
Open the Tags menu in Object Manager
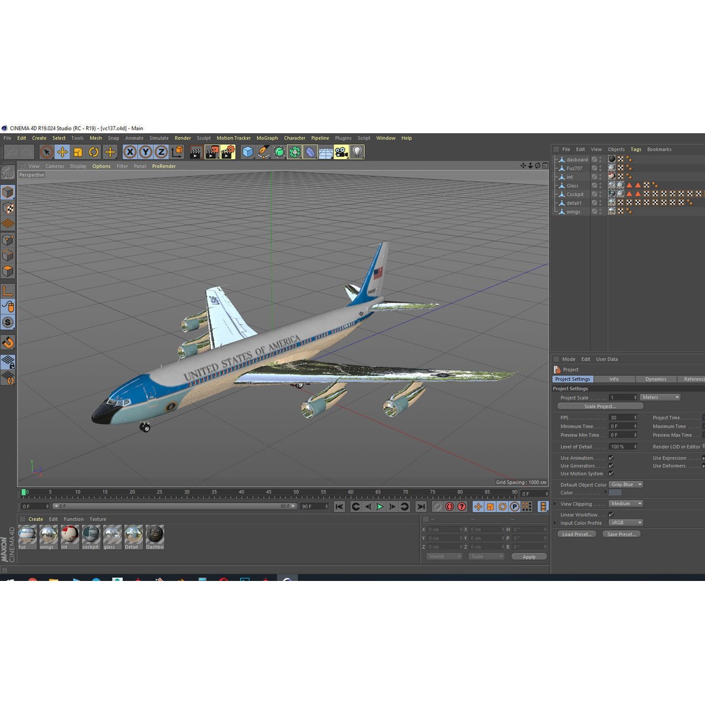[636, 149]
